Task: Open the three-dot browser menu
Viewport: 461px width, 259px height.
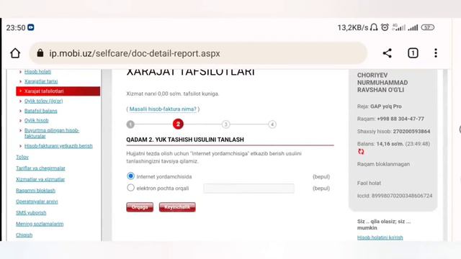Action: (x=436, y=53)
